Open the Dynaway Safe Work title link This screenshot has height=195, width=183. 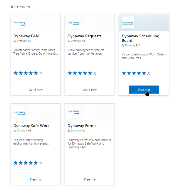[x=31, y=126]
